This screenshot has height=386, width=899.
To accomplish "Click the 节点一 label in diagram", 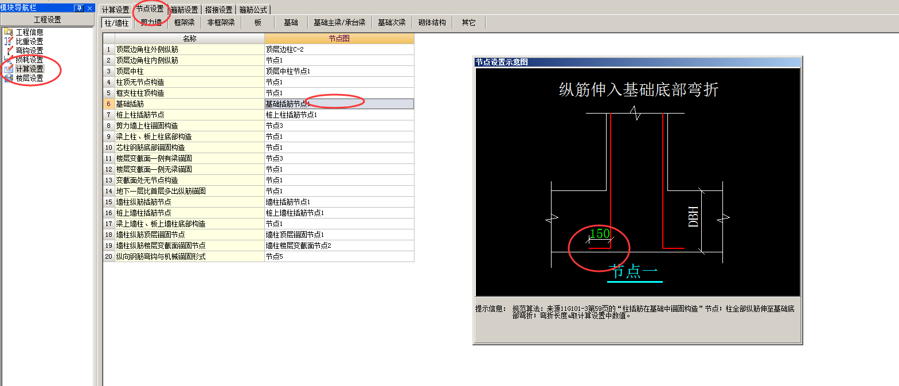I will pyautogui.click(x=633, y=271).
